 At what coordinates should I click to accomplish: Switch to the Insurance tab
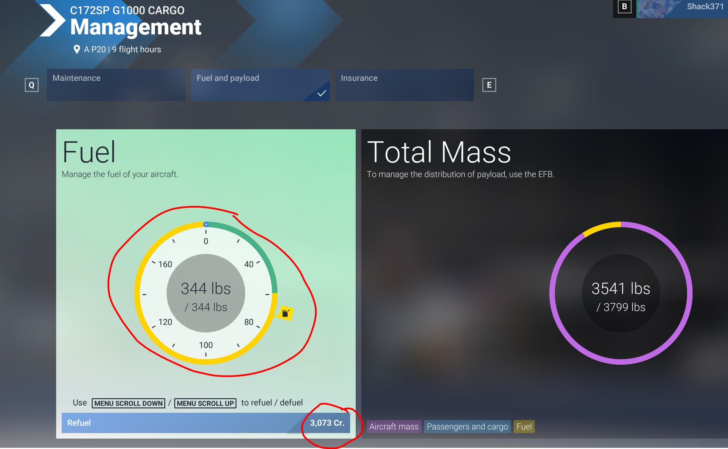click(x=404, y=85)
